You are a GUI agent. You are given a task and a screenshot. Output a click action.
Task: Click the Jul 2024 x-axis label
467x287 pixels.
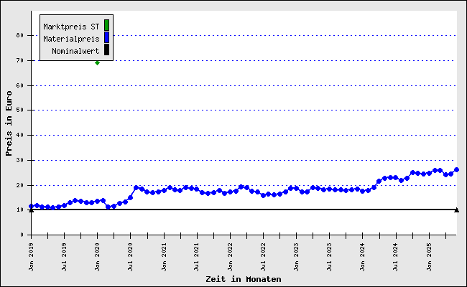(x=396, y=257)
